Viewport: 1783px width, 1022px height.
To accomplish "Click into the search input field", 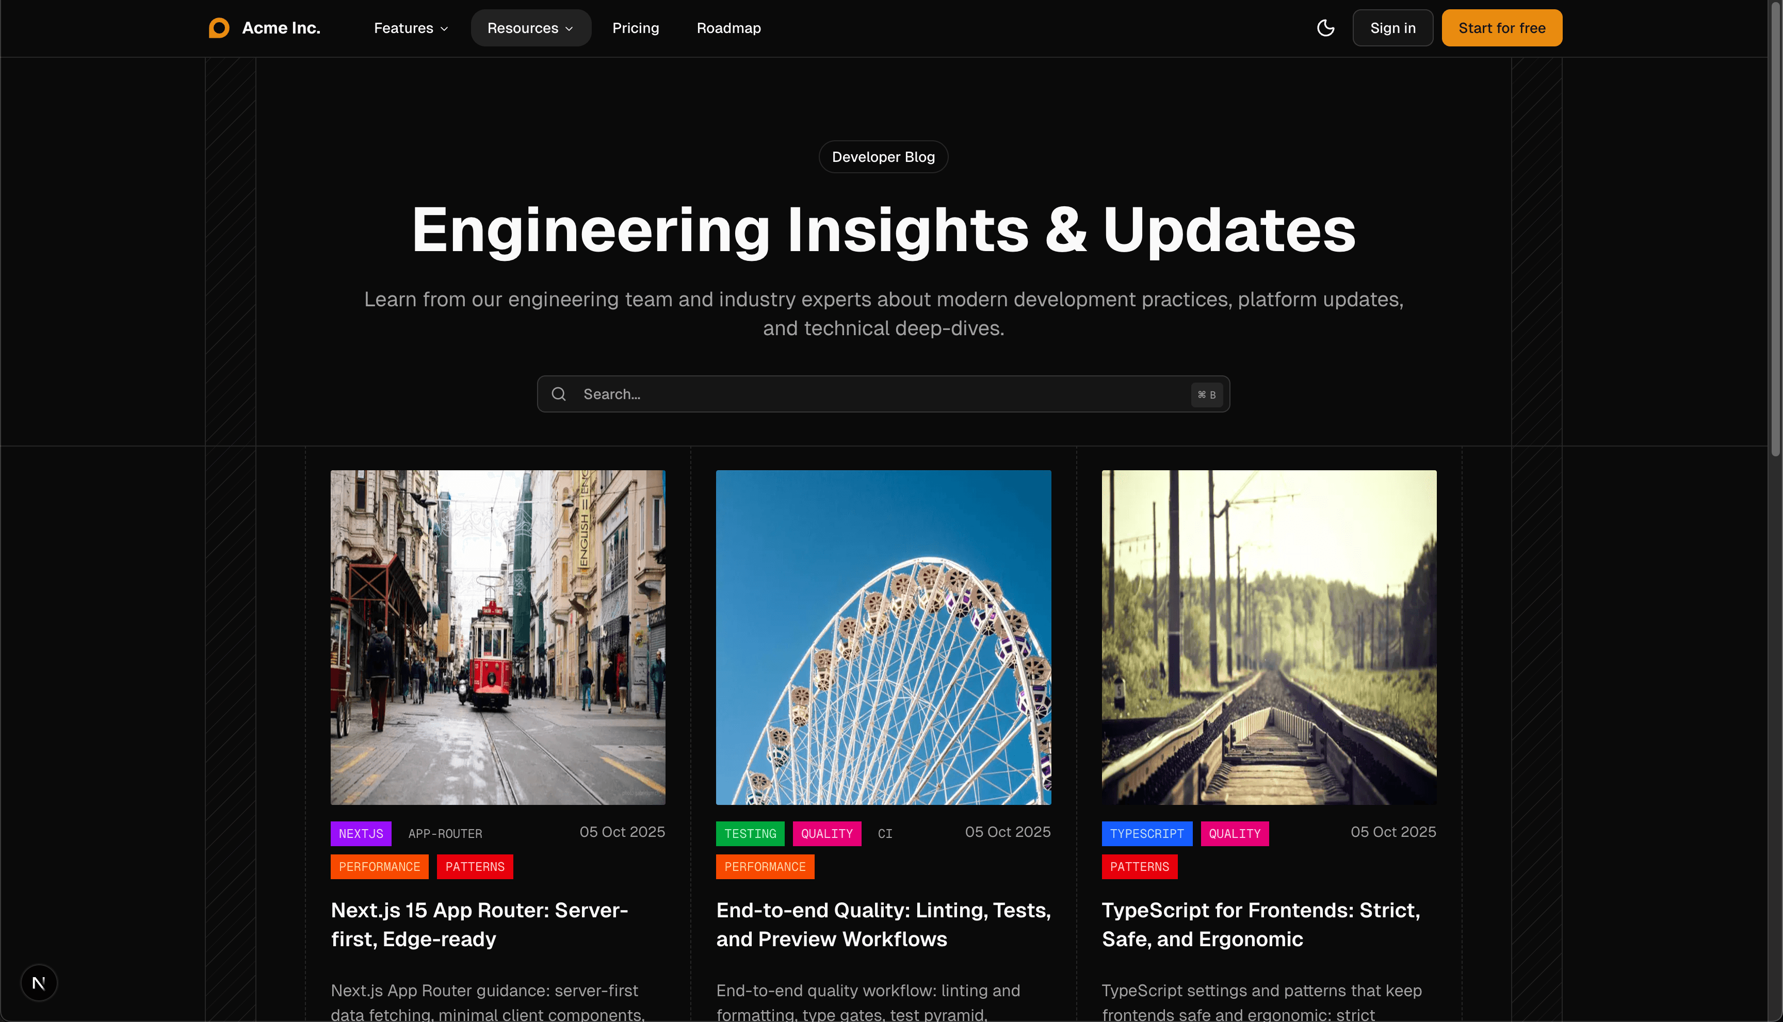I will coord(842,394).
